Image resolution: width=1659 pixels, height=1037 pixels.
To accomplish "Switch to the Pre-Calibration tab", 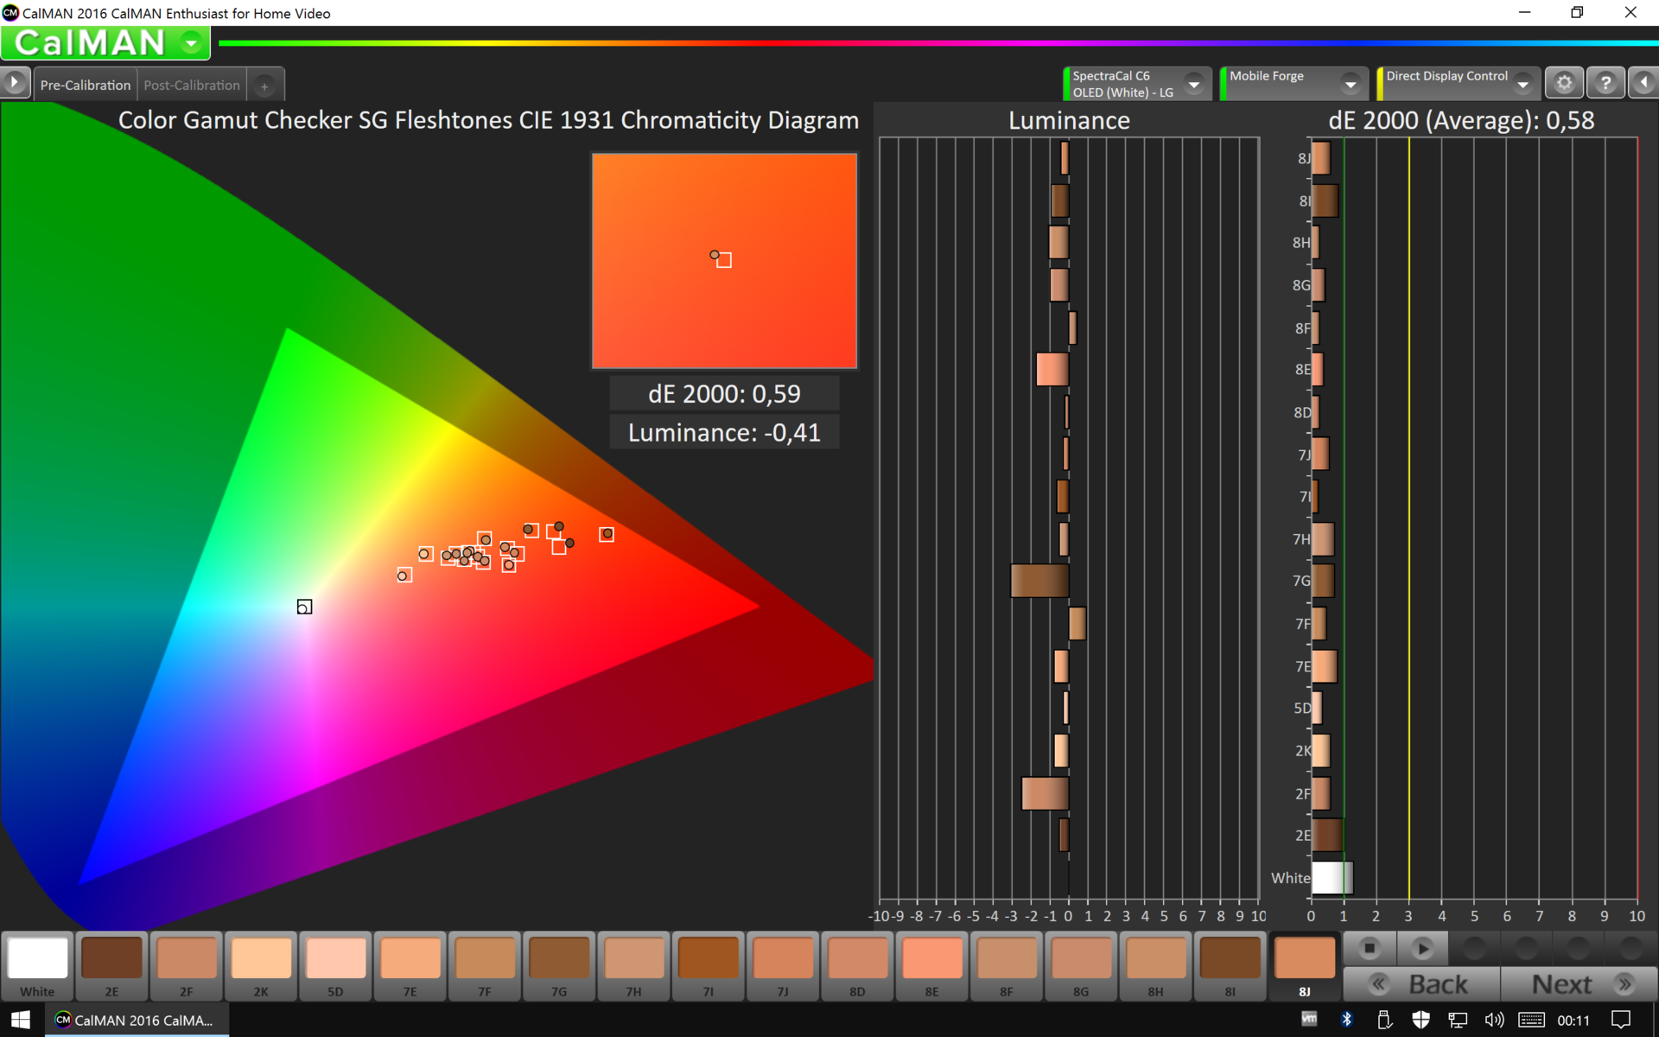I will point(86,85).
